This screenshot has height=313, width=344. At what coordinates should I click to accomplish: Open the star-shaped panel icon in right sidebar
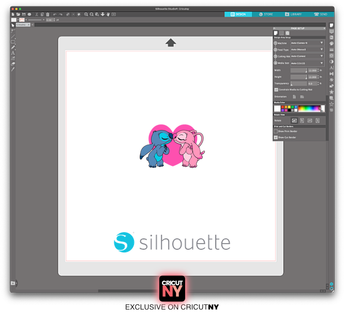point(332,92)
